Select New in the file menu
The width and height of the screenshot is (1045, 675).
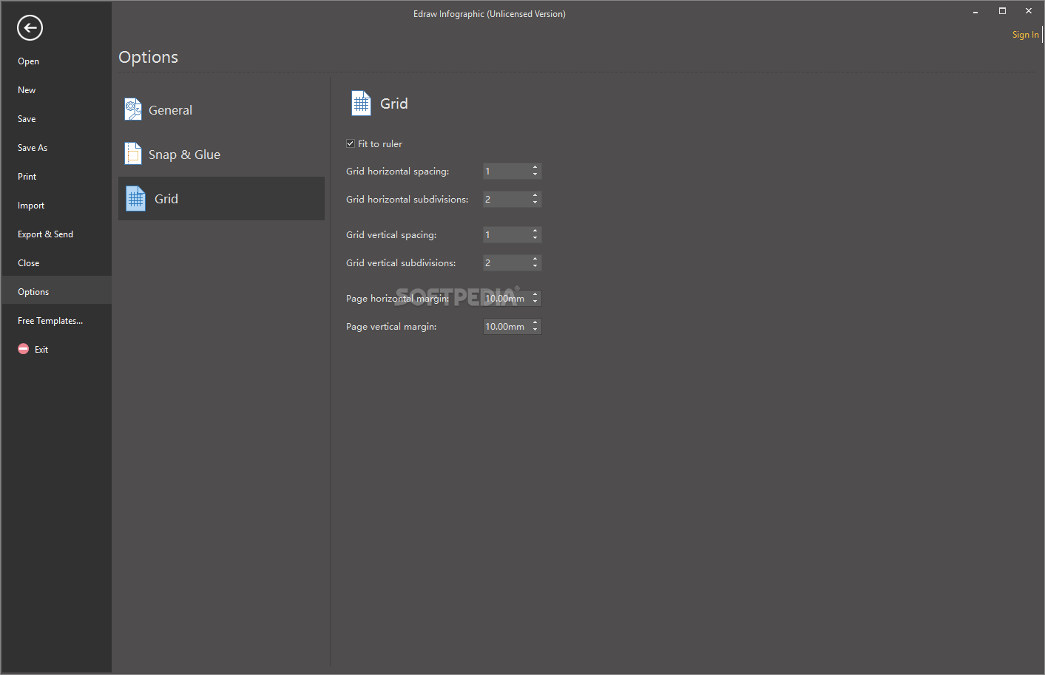point(56,90)
